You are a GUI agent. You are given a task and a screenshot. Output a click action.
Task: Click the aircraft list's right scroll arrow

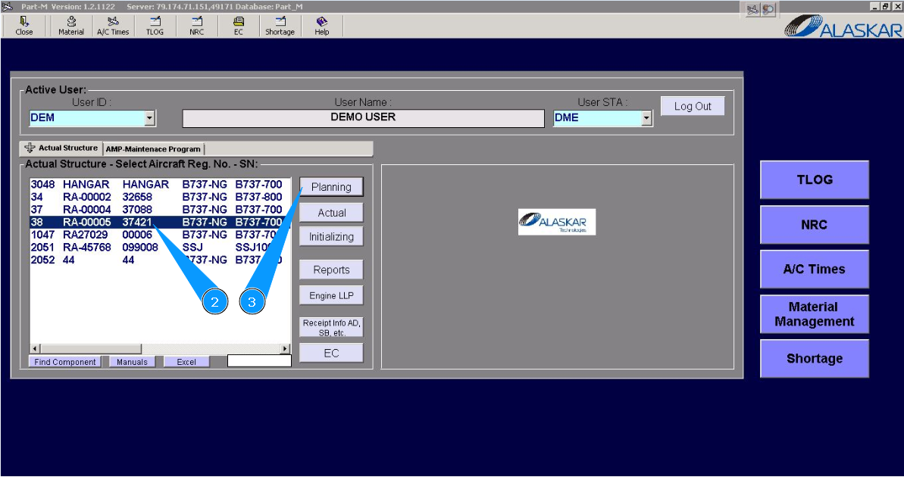285,348
